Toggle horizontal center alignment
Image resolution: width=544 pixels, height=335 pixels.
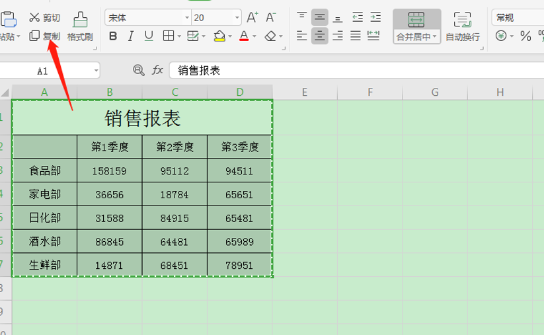pyautogui.click(x=319, y=36)
